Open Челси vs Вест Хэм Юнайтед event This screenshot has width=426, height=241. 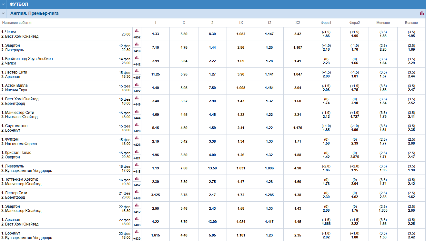point(20,34)
